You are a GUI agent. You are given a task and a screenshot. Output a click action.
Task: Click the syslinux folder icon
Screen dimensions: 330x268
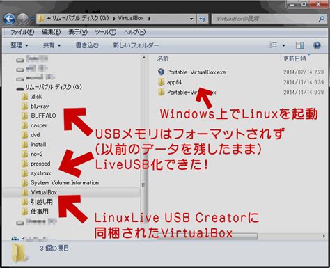coord(25,173)
